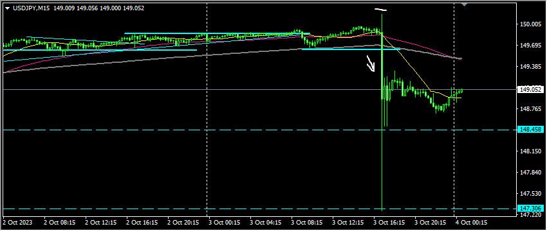Click the chart shift triangle marker at top
This screenshot has height=231, width=547.
tap(464, 4)
